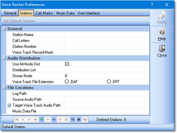Go to last station record
Screen dimensions: 177x133
pyautogui.click(x=35, y=120)
